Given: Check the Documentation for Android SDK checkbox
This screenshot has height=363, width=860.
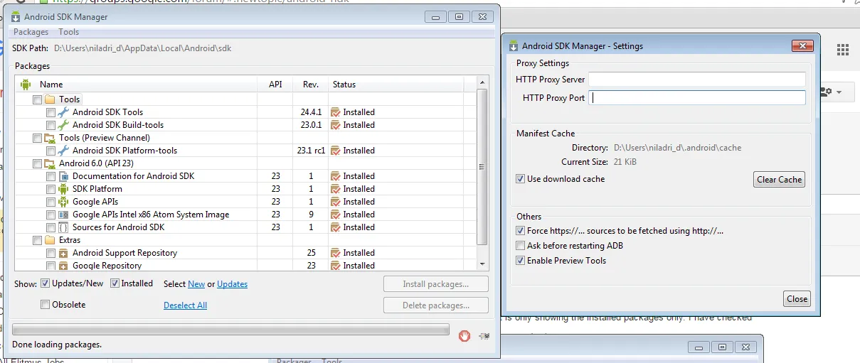Looking at the screenshot, I should click(x=51, y=176).
